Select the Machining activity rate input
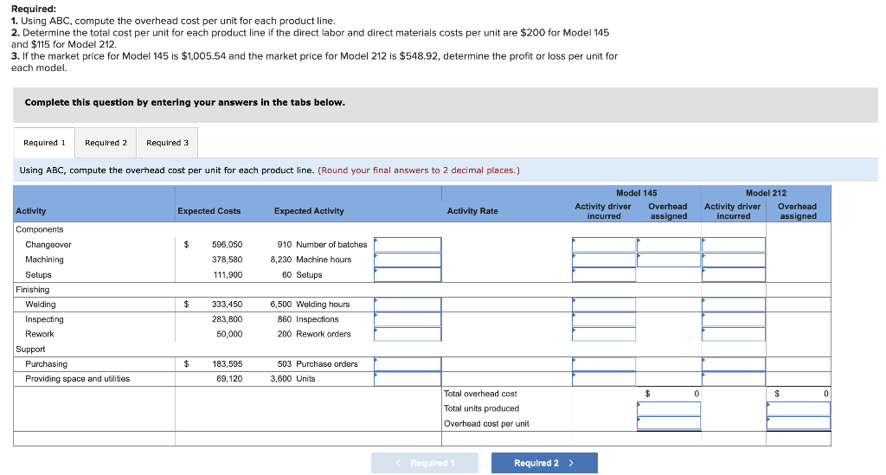Image resolution: width=886 pixels, height=475 pixels. click(408, 260)
